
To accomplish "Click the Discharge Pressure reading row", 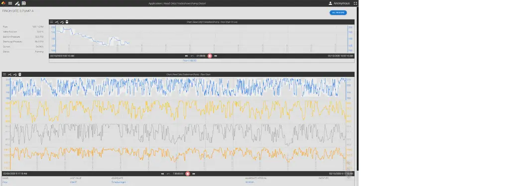I will click(23, 42).
